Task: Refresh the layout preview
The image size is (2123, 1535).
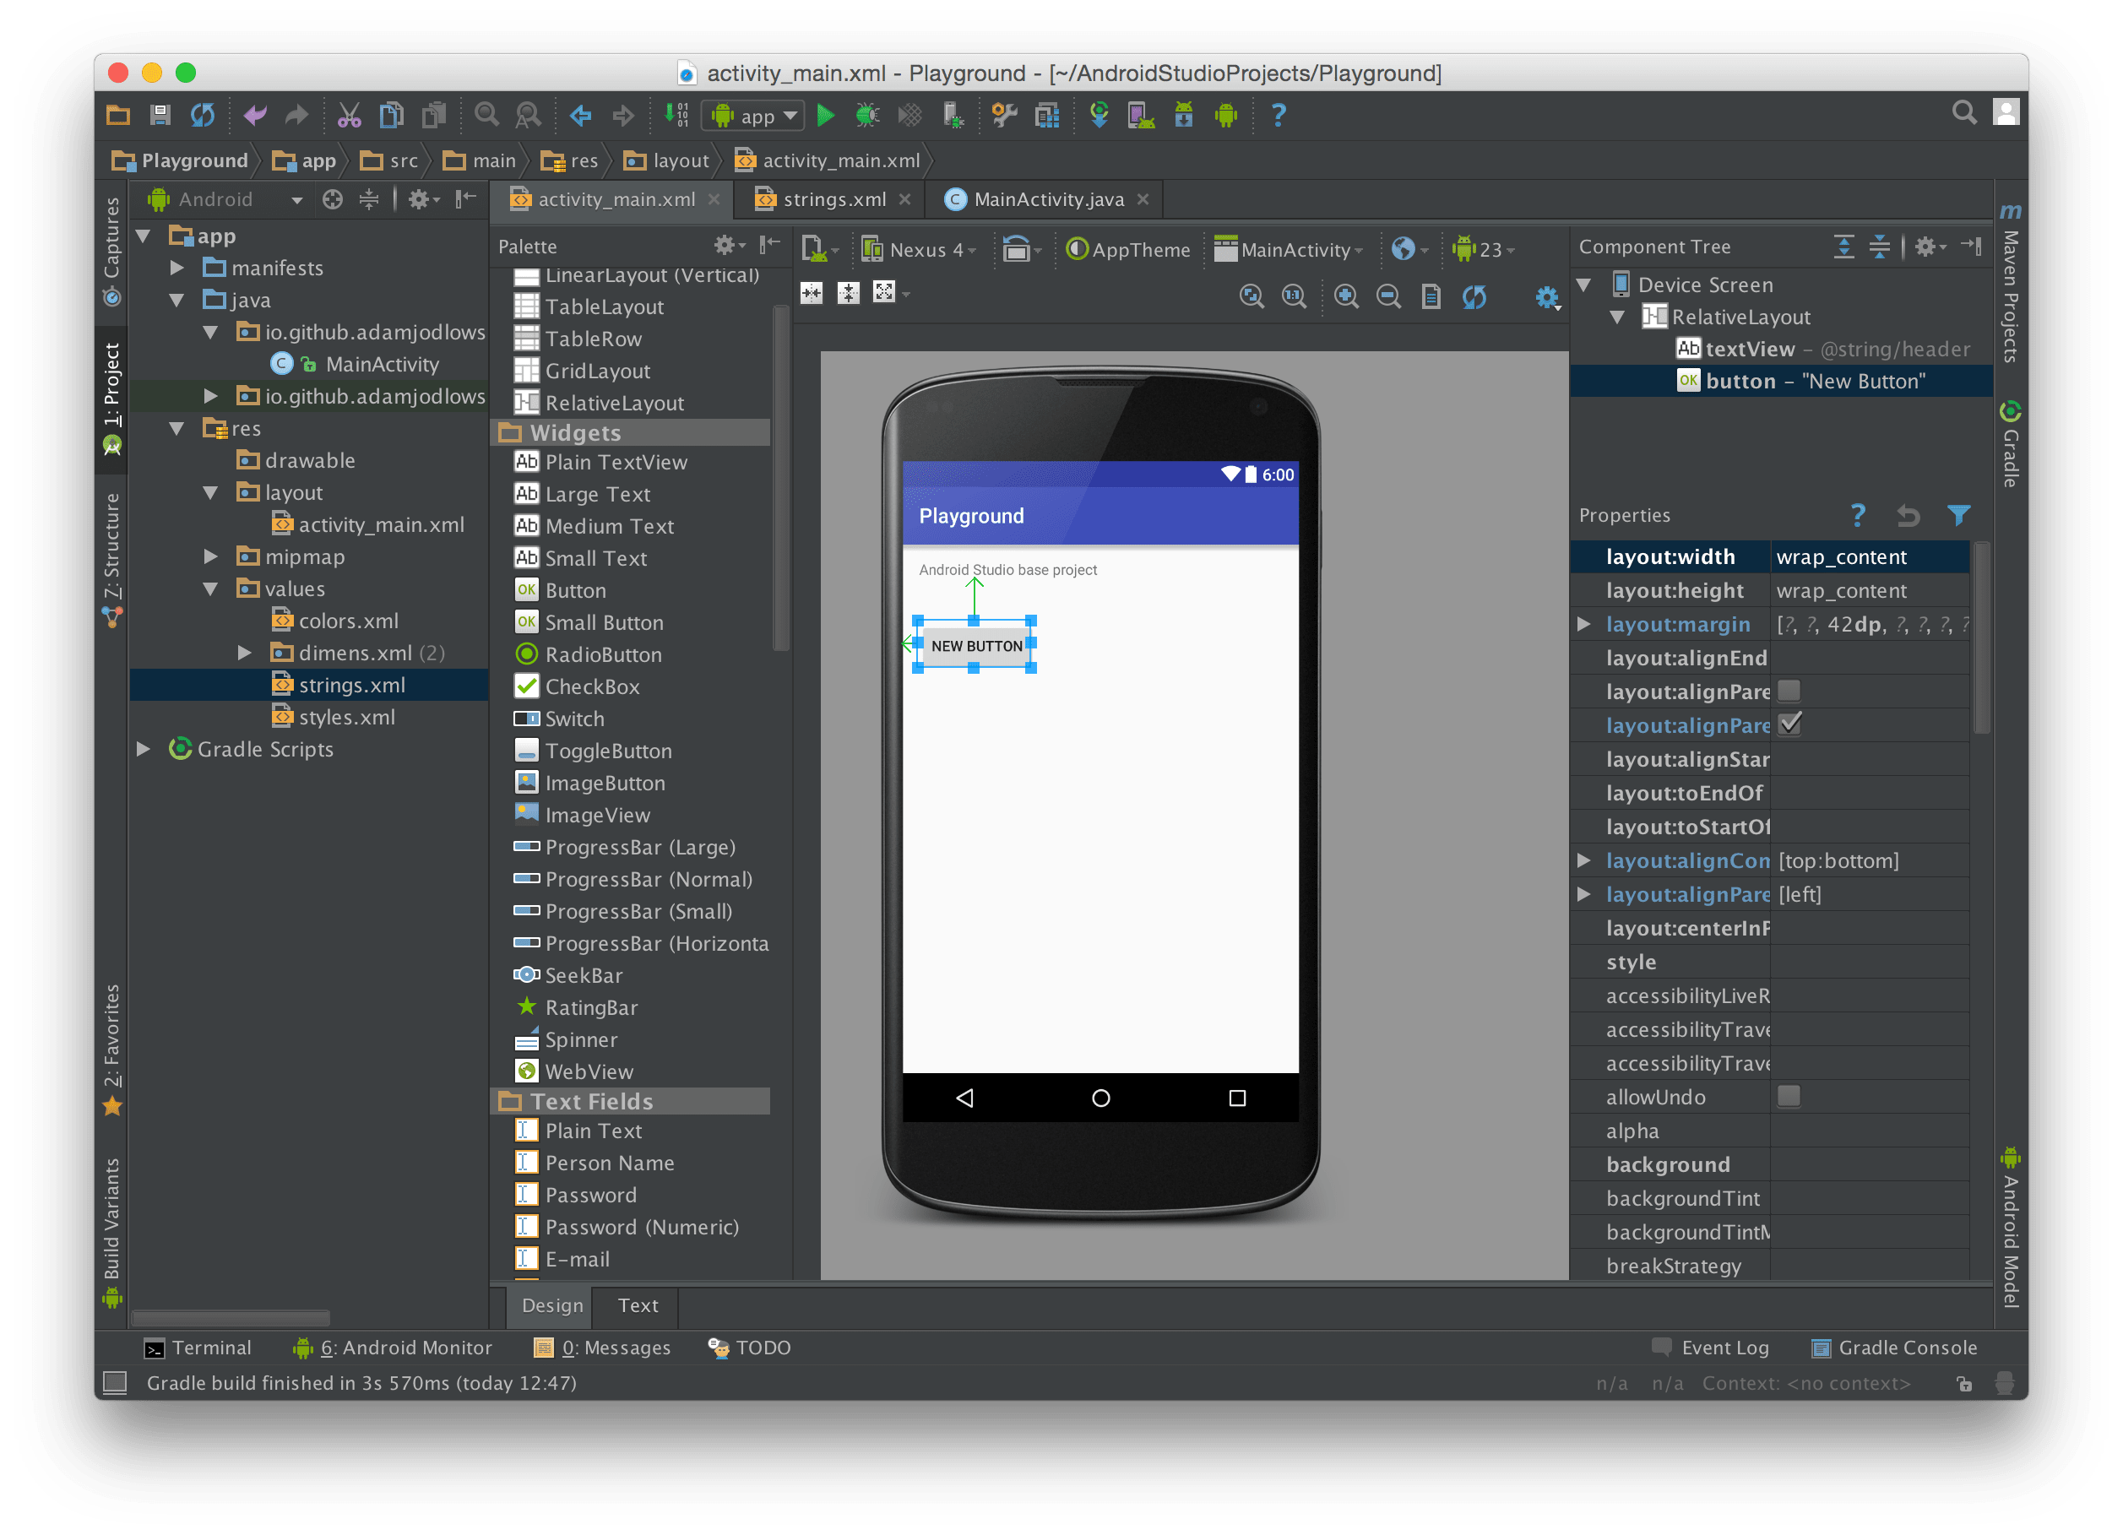Action: coord(1474,298)
